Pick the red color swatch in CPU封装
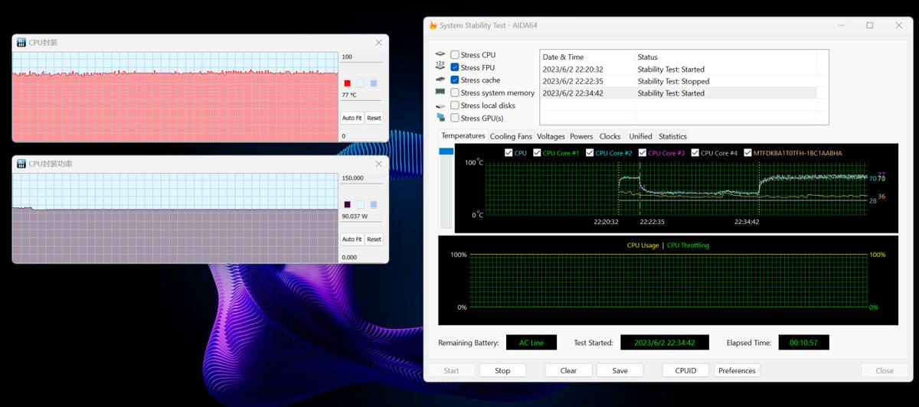 pos(347,83)
